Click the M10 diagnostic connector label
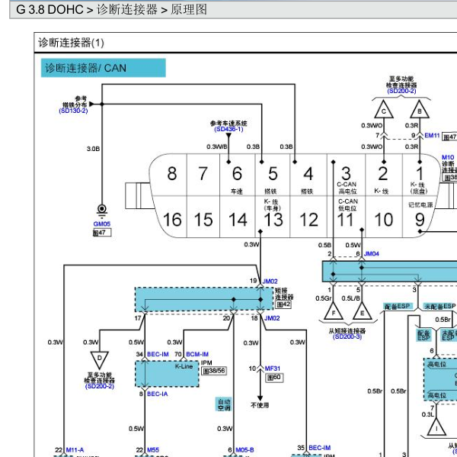This screenshot has width=457, height=457. [x=448, y=157]
